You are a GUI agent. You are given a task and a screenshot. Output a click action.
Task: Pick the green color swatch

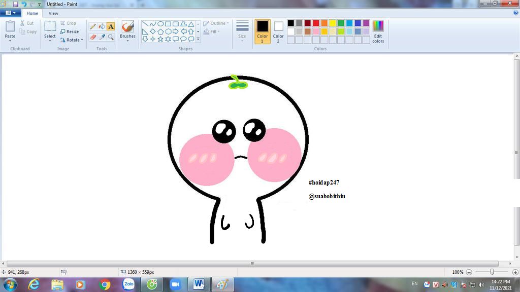341,23
